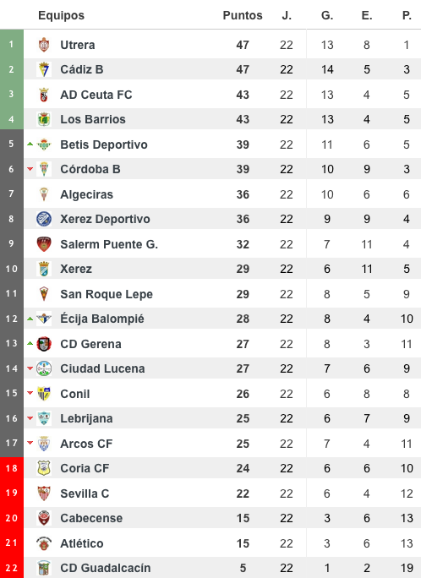This screenshot has height=578, width=421.
Task: Click green up arrow beside Écija Balompié
Action: coord(30,319)
